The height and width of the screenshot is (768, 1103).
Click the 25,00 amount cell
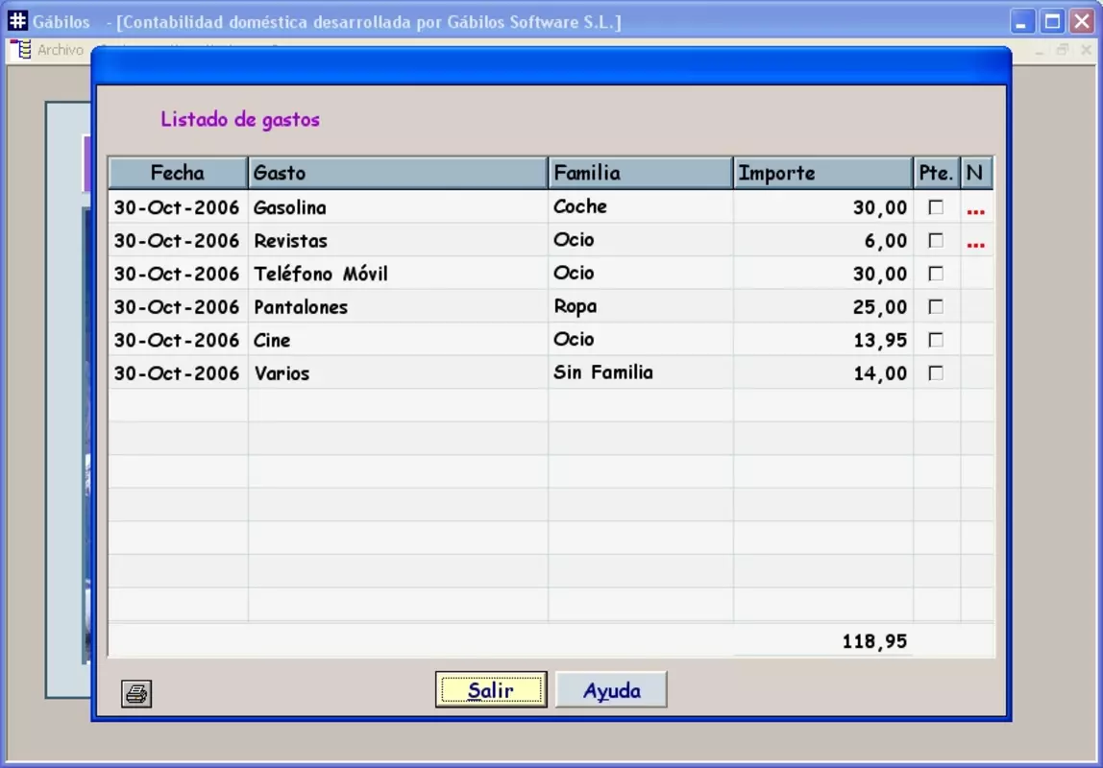click(x=823, y=307)
